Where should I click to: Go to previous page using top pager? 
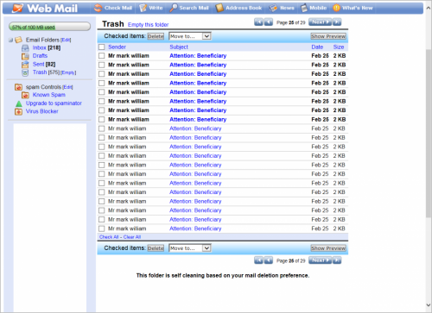(x=269, y=22)
